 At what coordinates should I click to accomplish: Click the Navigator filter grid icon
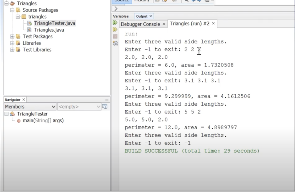pos(105,107)
